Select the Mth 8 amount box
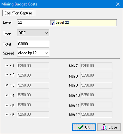This screenshot has width=123, height=134. pyautogui.click(x=96, y=75)
